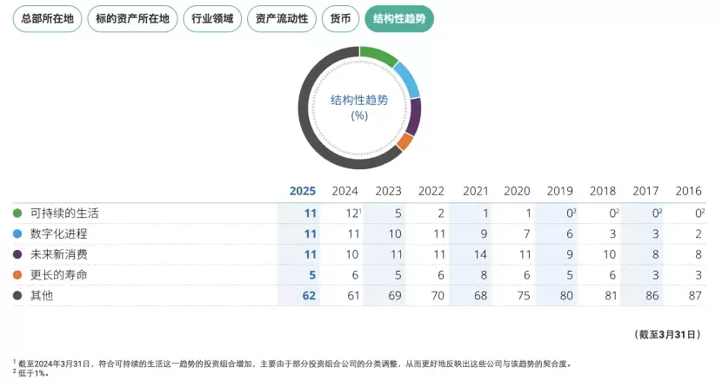722x387 pixels.
Task: Click donut chart center label 结构性趋势
Action: [359, 101]
